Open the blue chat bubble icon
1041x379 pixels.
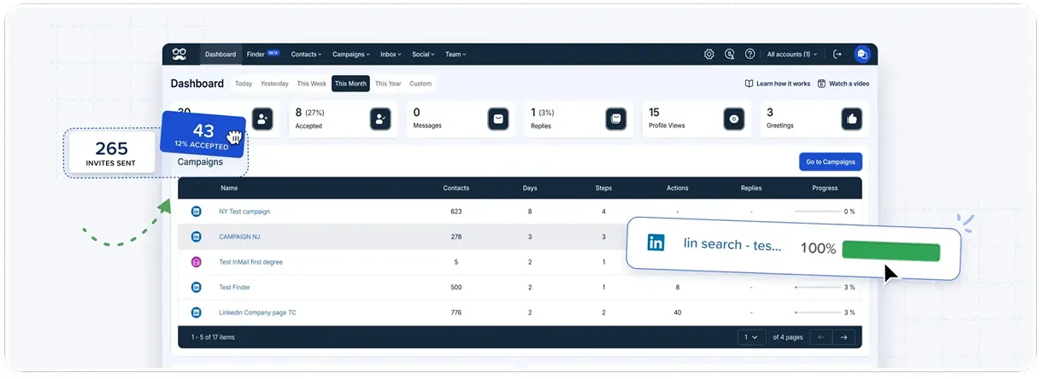pyautogui.click(x=862, y=54)
